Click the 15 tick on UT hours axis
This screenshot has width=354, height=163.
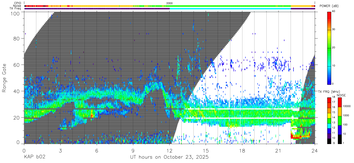(x=206, y=151)
